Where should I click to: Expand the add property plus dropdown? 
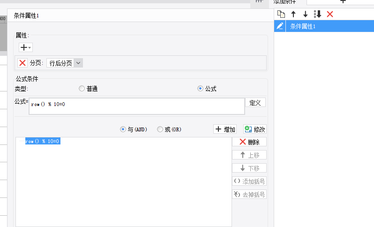coord(25,47)
